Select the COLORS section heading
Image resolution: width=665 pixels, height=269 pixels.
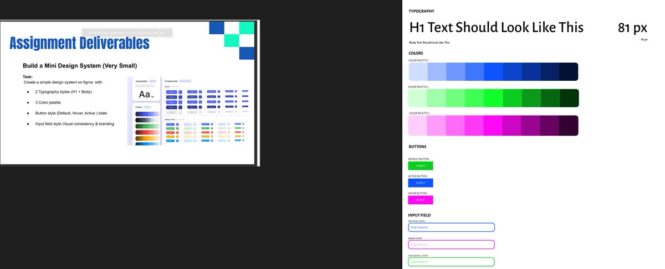pyautogui.click(x=416, y=54)
